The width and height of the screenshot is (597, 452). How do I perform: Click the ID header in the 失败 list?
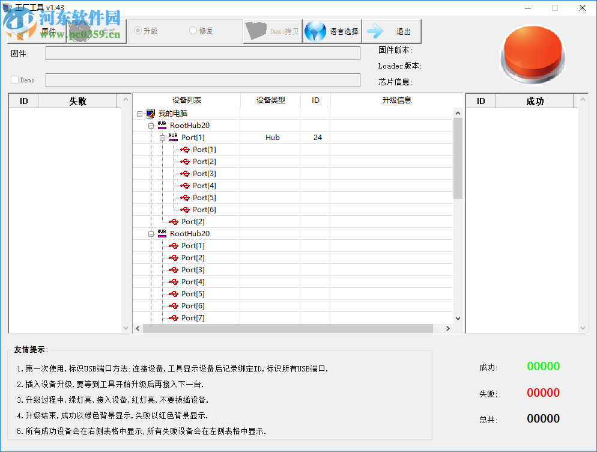(x=23, y=101)
